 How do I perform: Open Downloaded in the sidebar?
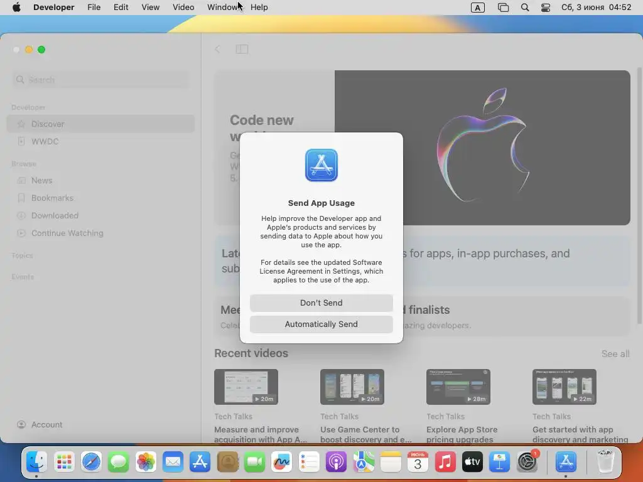tap(101, 216)
